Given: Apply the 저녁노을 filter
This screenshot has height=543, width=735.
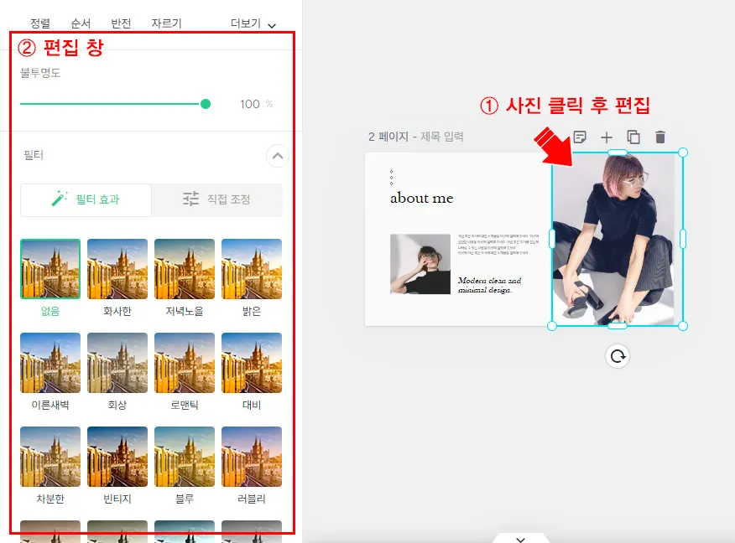Looking at the screenshot, I should pos(185,269).
